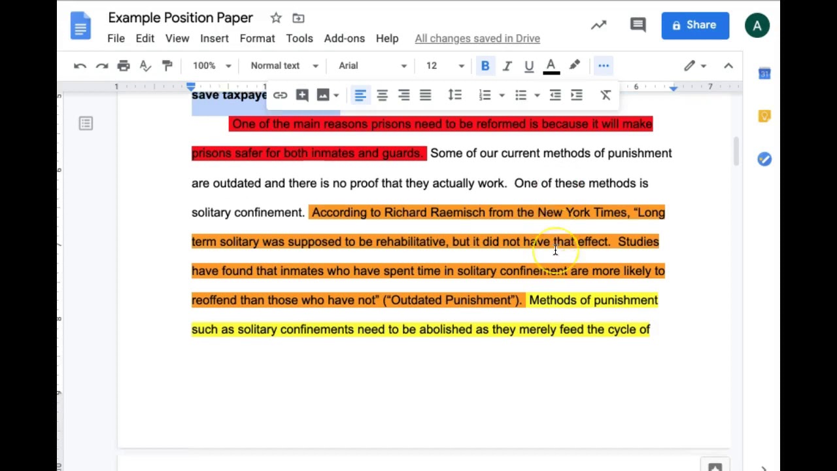The width and height of the screenshot is (837, 471).
Task: Toggle the more toolbar options button
Action: click(x=604, y=65)
